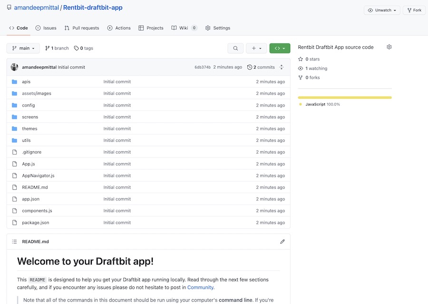View the 1 branch link

coord(57,49)
